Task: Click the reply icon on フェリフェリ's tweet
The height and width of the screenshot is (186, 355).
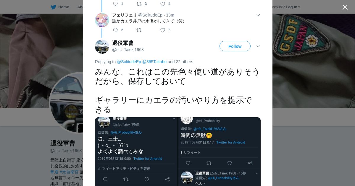Action: point(115,30)
